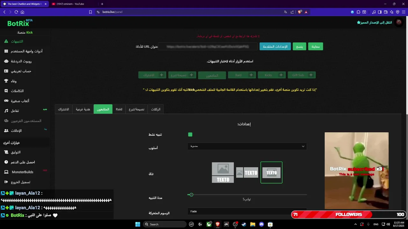The width and height of the screenshot is (408, 229).
Task: Switch to the Raid tab
Action: tap(119, 109)
